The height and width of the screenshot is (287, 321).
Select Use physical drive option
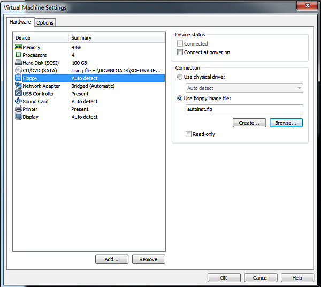pyautogui.click(x=180, y=77)
